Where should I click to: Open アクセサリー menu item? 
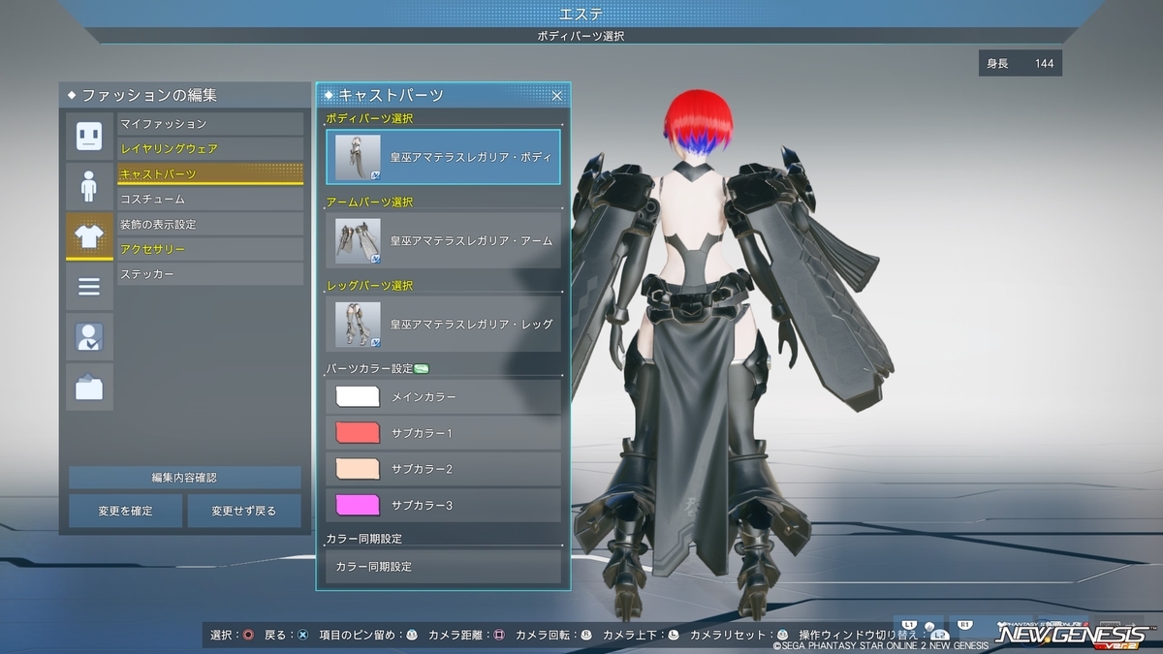(210, 250)
